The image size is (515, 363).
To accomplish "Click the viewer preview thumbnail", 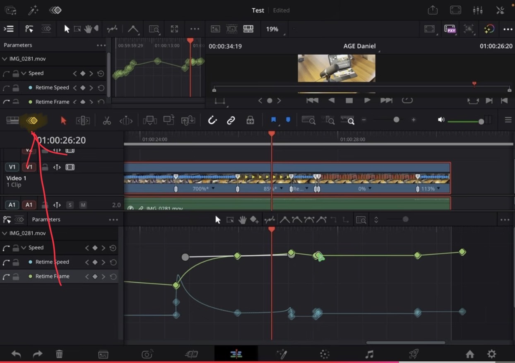I will pos(337,68).
